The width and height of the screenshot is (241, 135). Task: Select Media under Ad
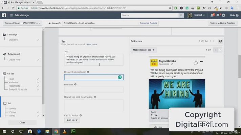tap(12, 116)
